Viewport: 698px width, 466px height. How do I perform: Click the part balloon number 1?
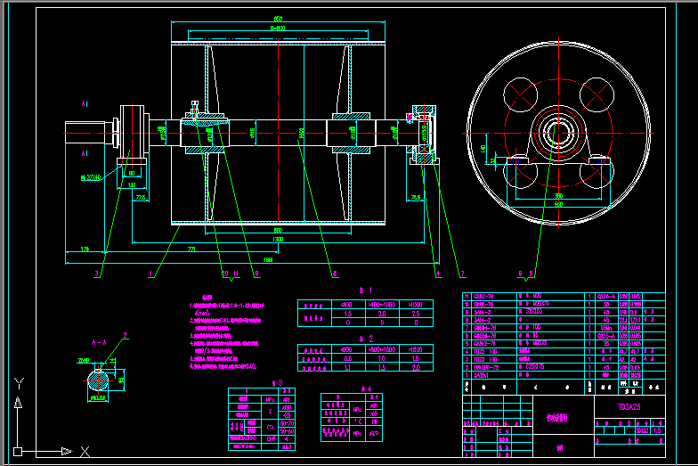pos(151,274)
